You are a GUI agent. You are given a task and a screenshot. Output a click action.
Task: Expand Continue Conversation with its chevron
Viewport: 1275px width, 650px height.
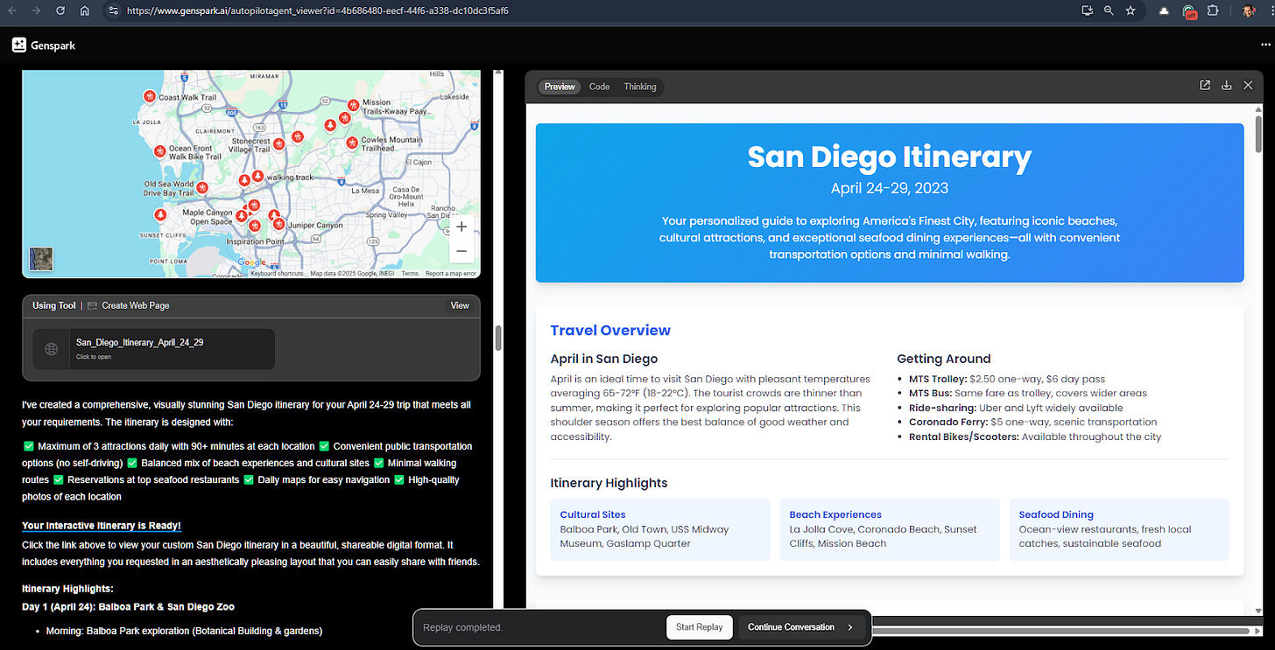coord(849,627)
